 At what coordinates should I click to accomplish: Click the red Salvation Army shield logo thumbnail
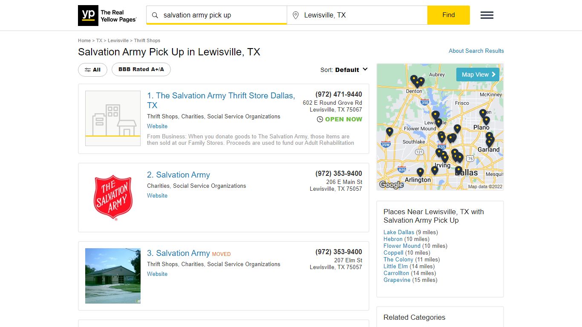(x=113, y=197)
